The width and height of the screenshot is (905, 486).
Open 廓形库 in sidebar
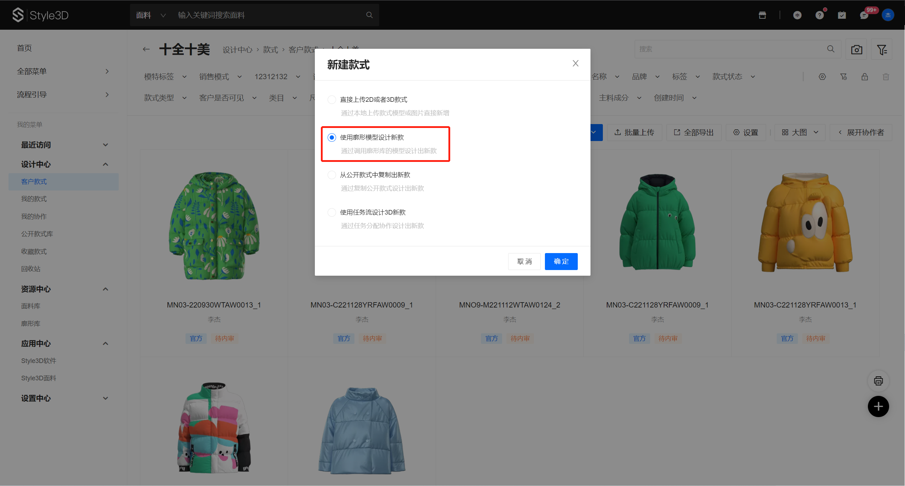click(x=31, y=324)
